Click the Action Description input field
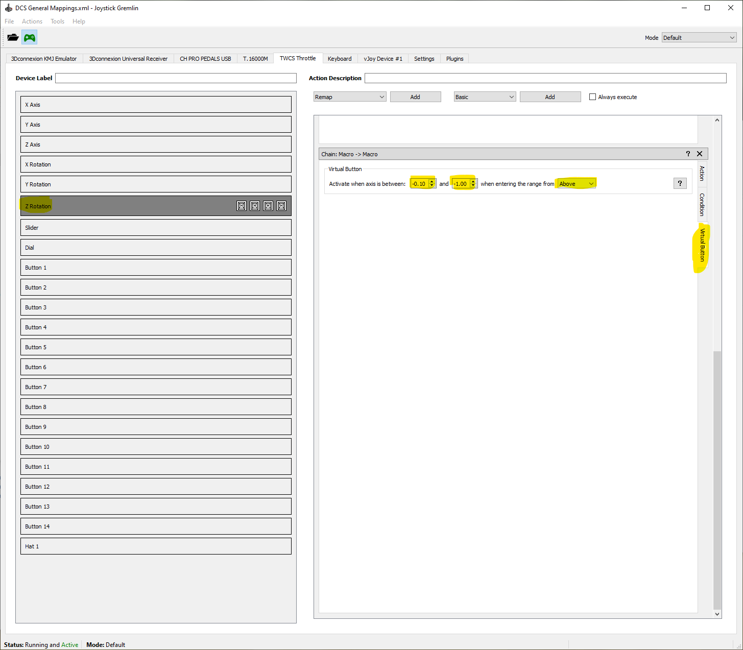 545,78
